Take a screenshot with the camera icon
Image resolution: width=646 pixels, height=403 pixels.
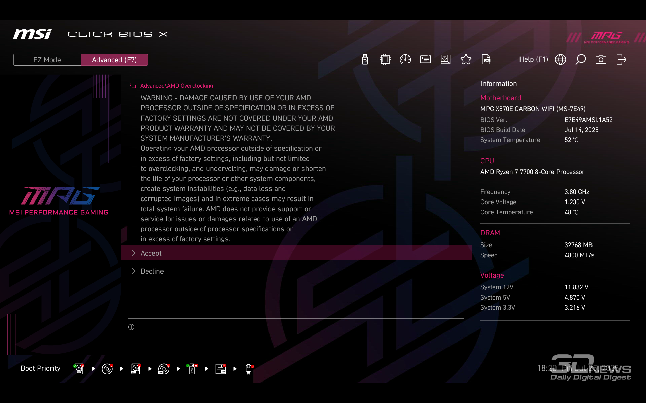click(601, 60)
